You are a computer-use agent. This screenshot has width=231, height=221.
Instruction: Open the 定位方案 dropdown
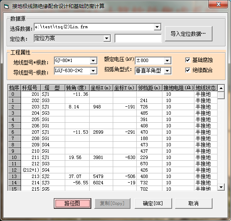tap(106, 38)
